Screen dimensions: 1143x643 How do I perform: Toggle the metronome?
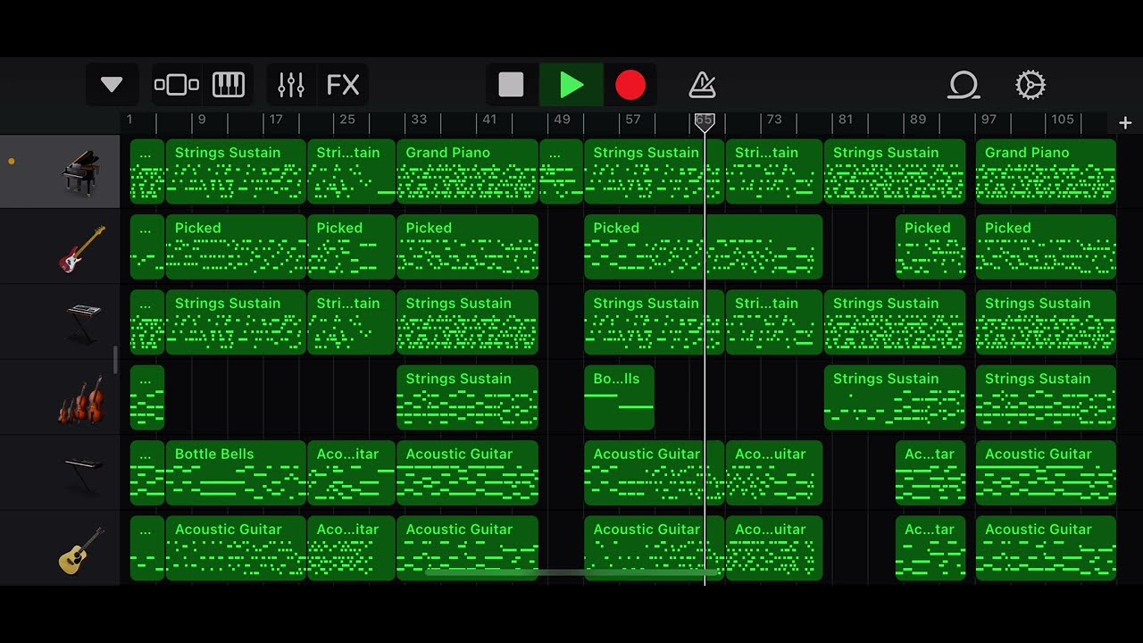click(x=703, y=85)
